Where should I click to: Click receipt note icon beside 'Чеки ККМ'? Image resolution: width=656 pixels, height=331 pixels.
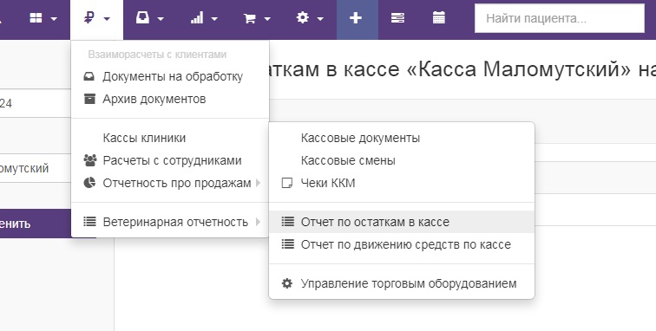(x=287, y=183)
